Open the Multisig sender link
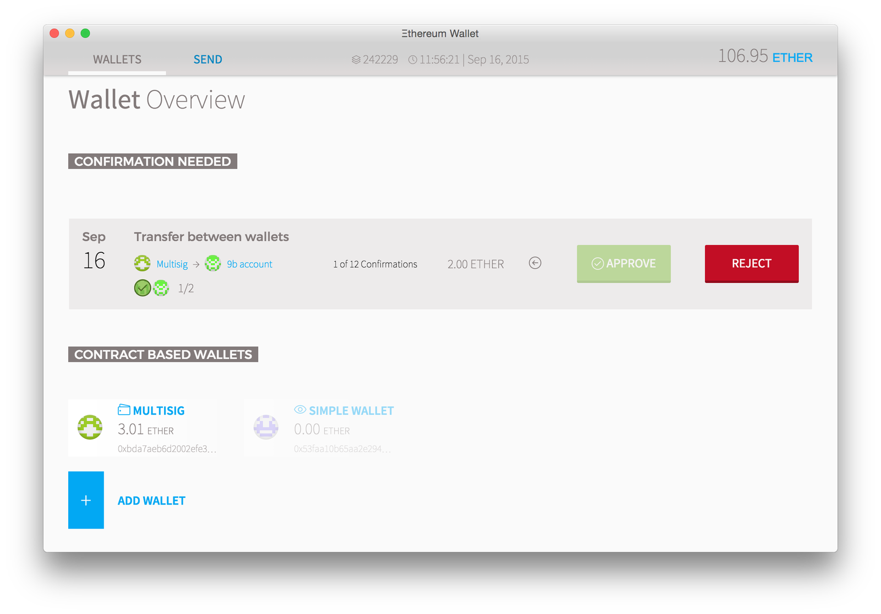The image size is (881, 614). (172, 264)
